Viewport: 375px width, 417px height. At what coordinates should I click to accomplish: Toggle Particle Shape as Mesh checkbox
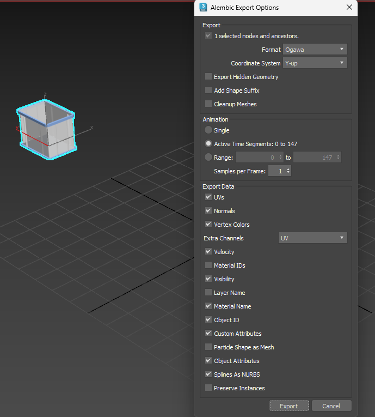208,347
